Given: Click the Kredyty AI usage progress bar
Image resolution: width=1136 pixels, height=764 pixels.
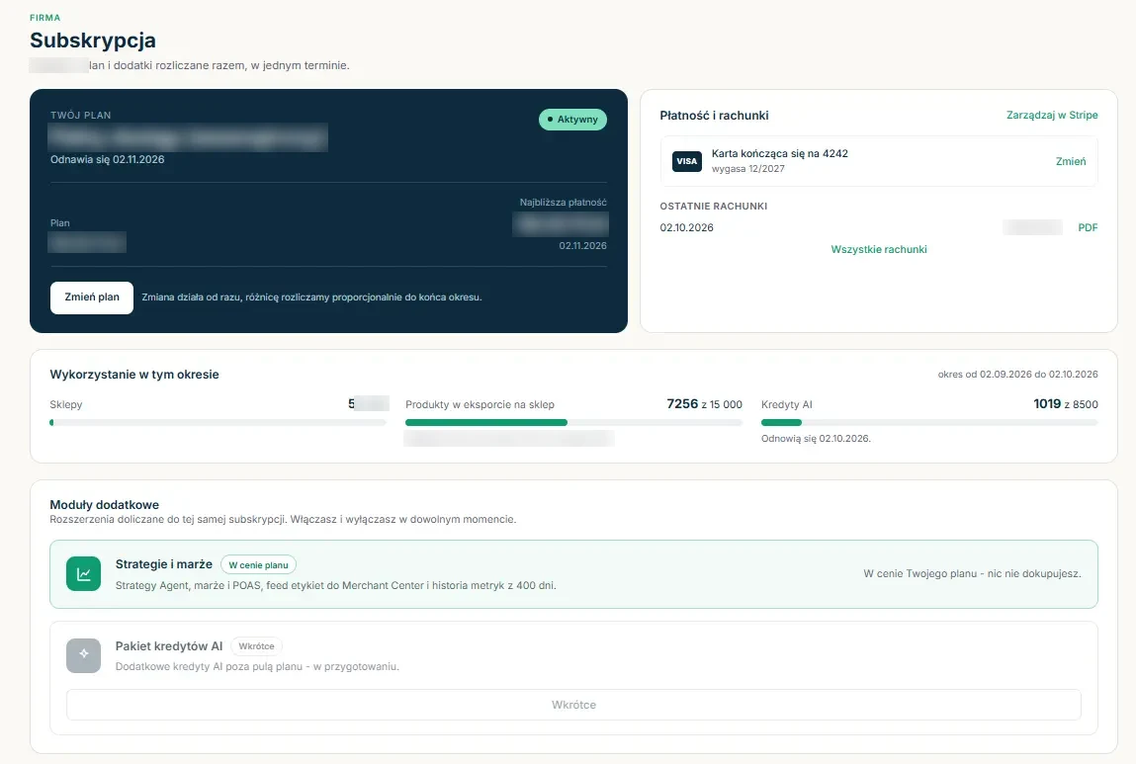Looking at the screenshot, I should (929, 422).
